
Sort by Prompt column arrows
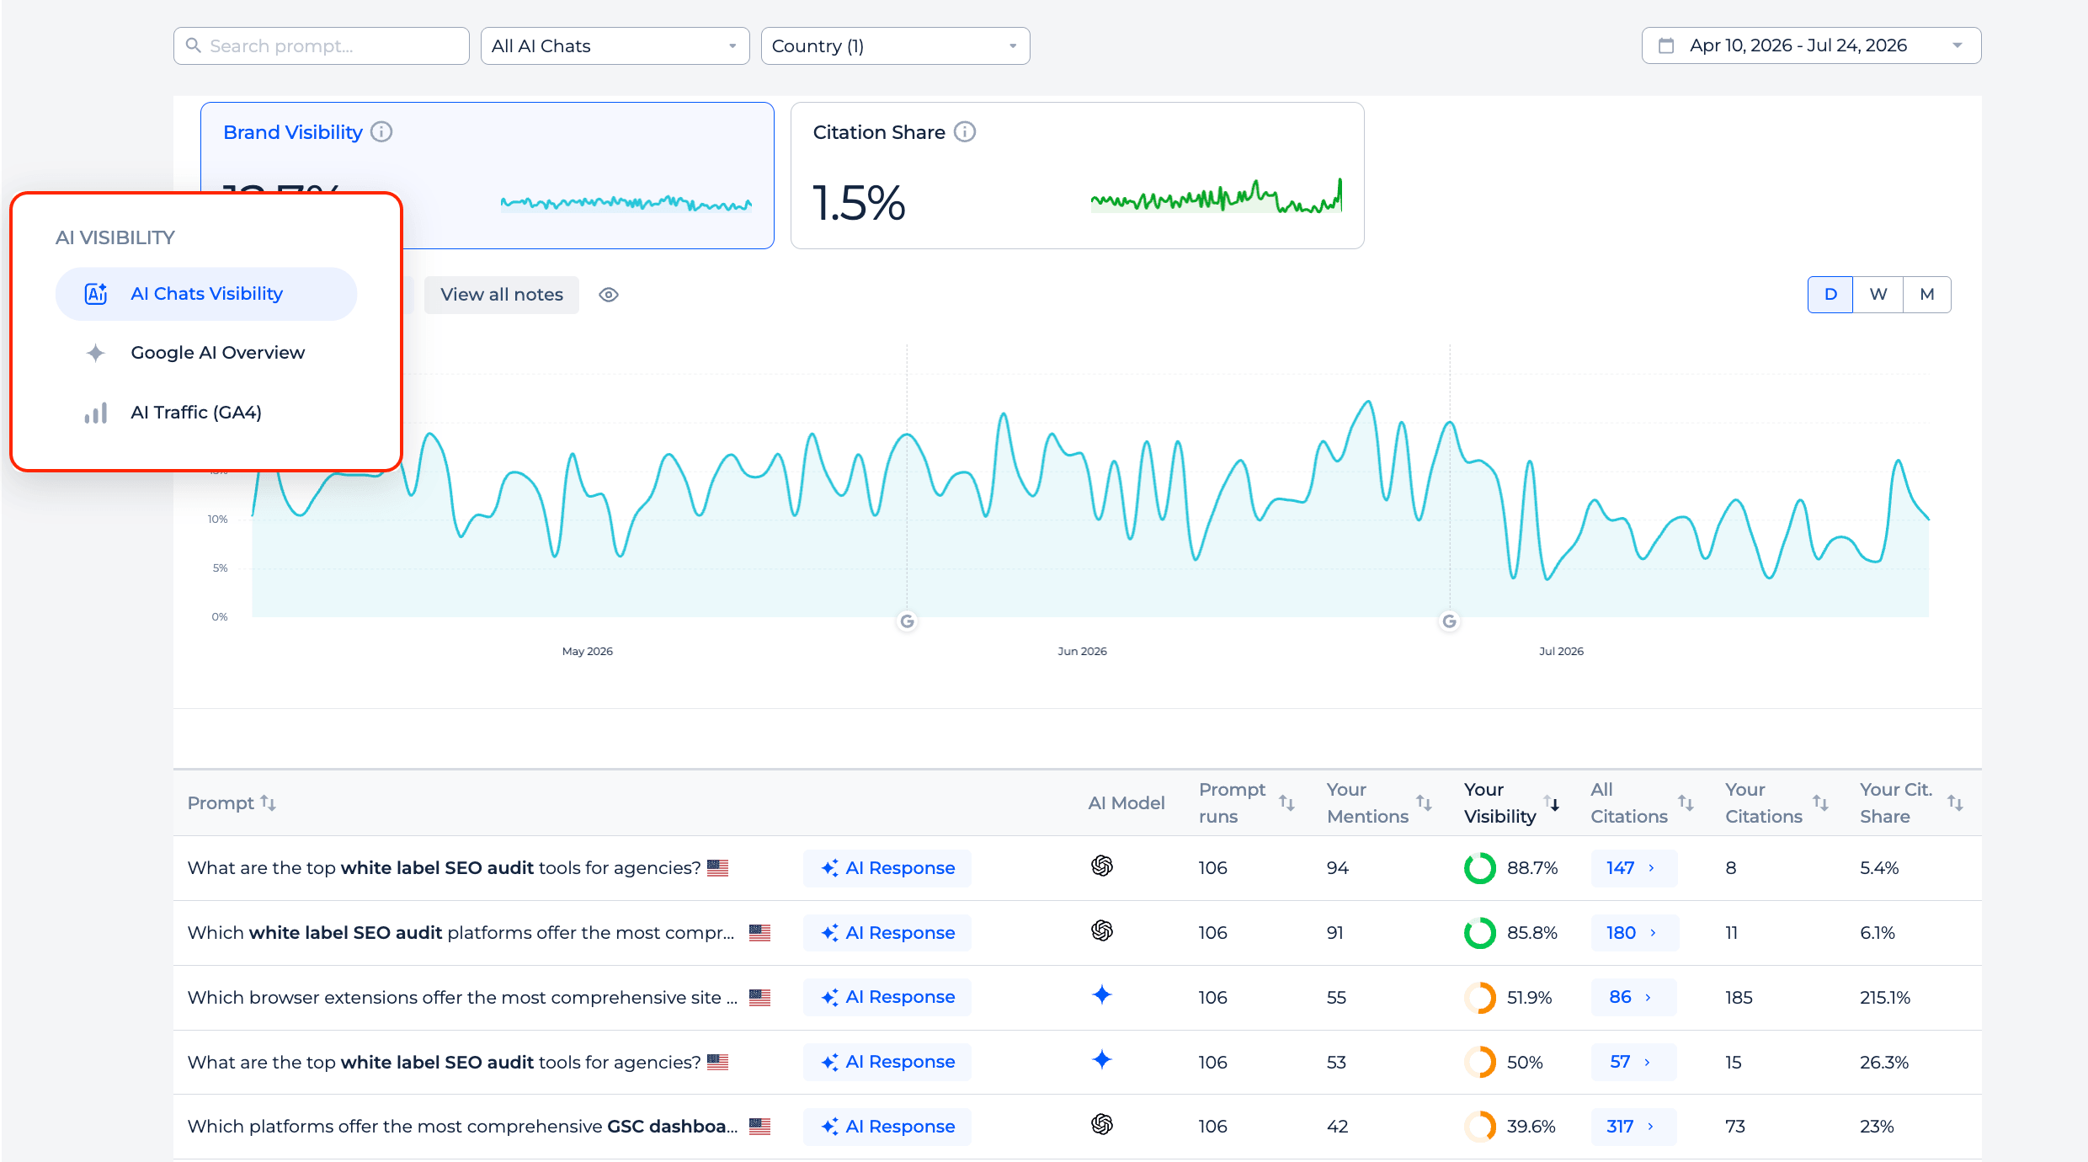point(268,803)
